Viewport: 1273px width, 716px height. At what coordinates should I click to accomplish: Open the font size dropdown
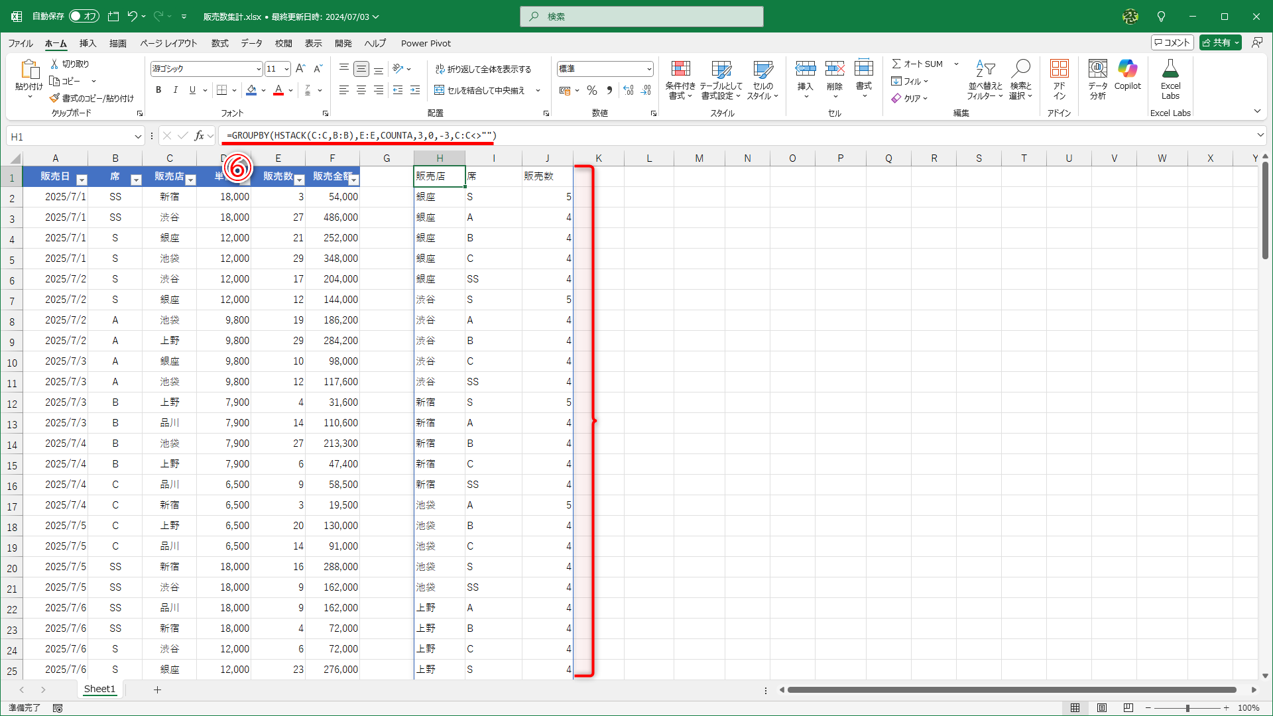(x=286, y=68)
